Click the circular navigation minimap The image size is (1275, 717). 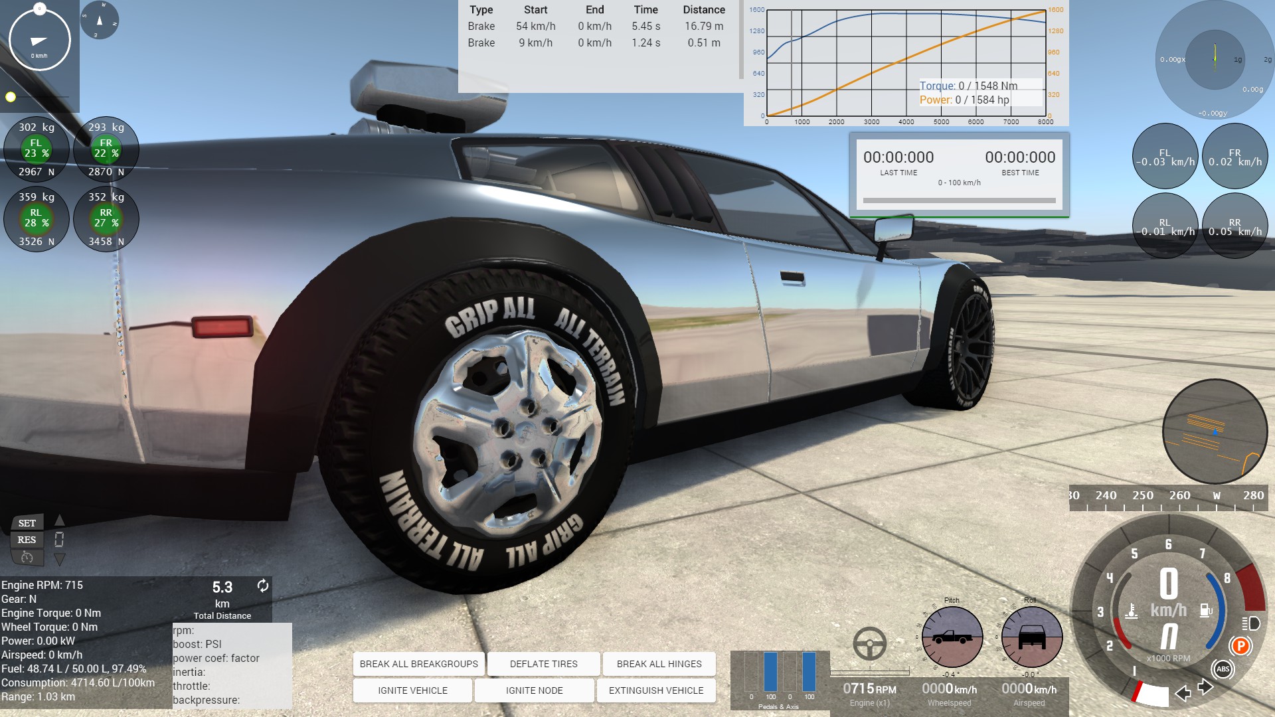1215,432
